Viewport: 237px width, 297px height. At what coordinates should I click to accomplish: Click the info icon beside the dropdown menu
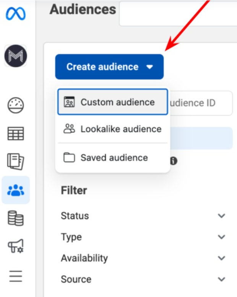click(174, 161)
